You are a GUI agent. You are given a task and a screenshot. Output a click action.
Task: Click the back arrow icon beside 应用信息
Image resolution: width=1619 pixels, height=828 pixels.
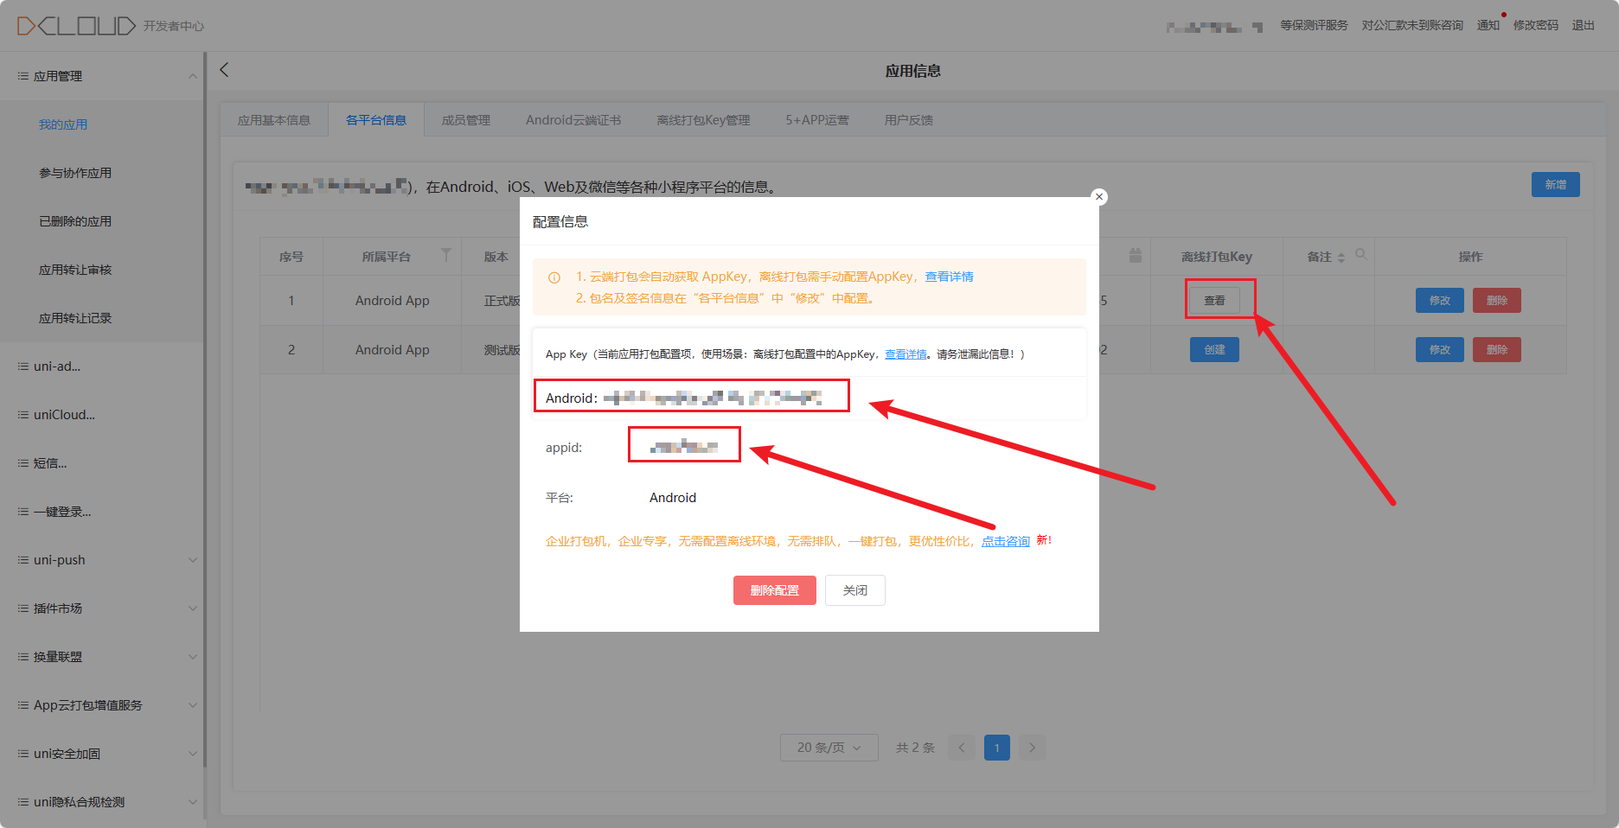[x=224, y=70]
